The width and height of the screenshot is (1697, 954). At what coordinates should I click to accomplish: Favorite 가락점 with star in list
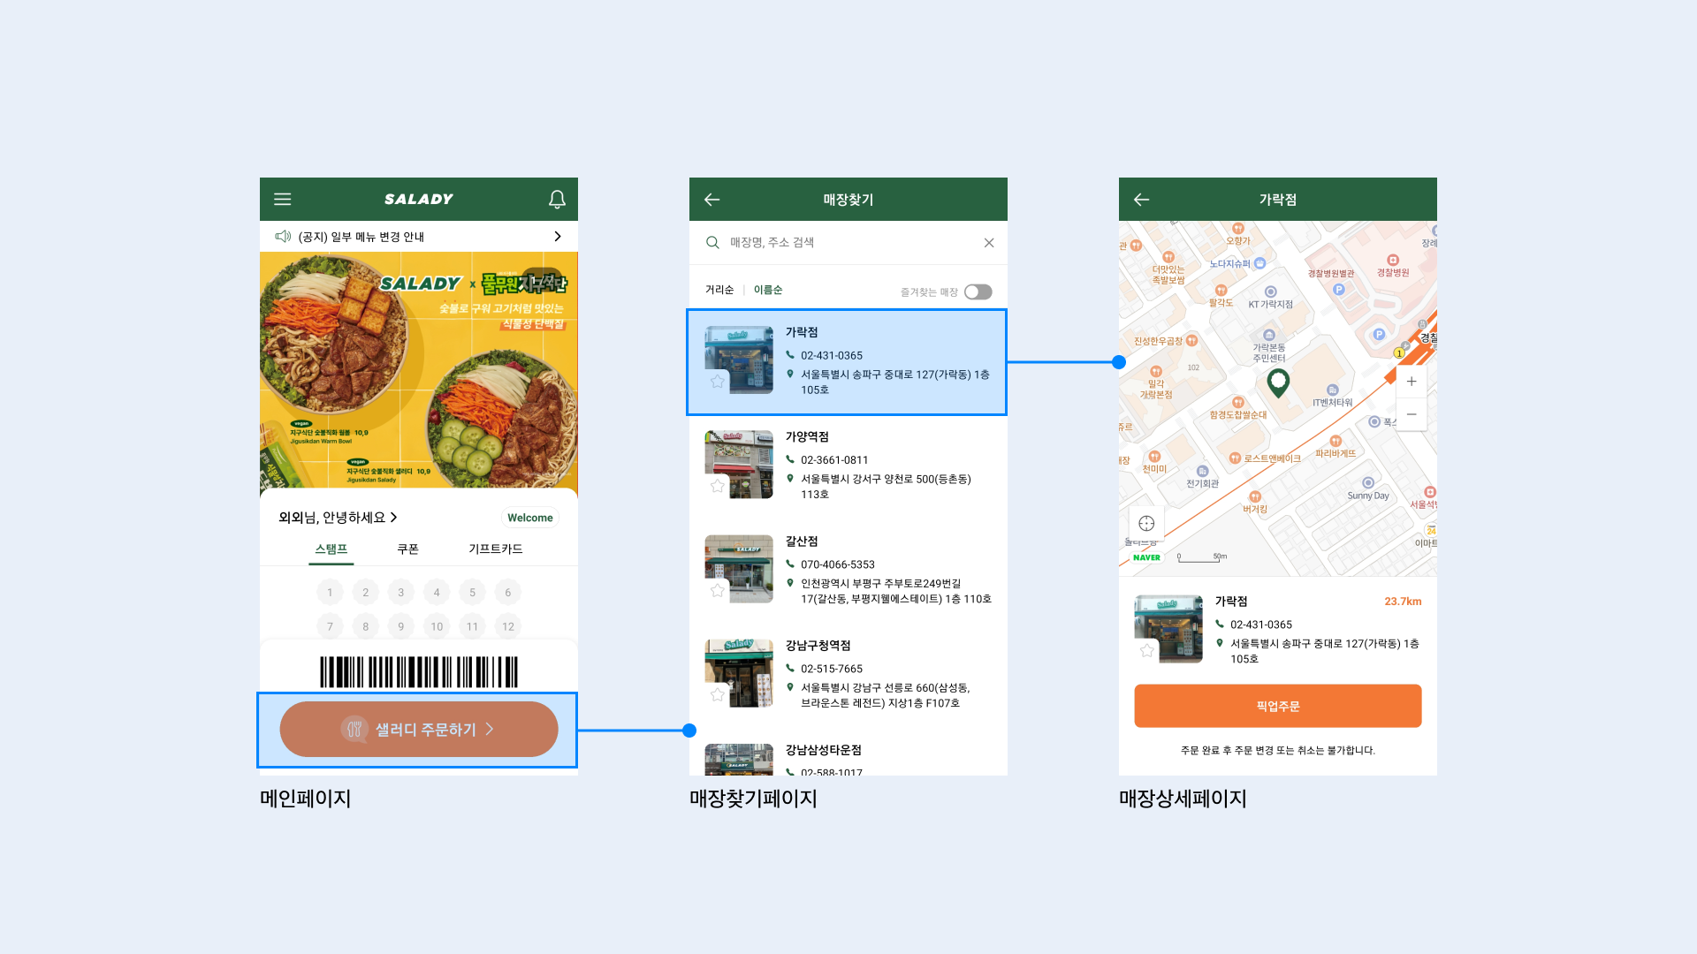[x=718, y=382]
